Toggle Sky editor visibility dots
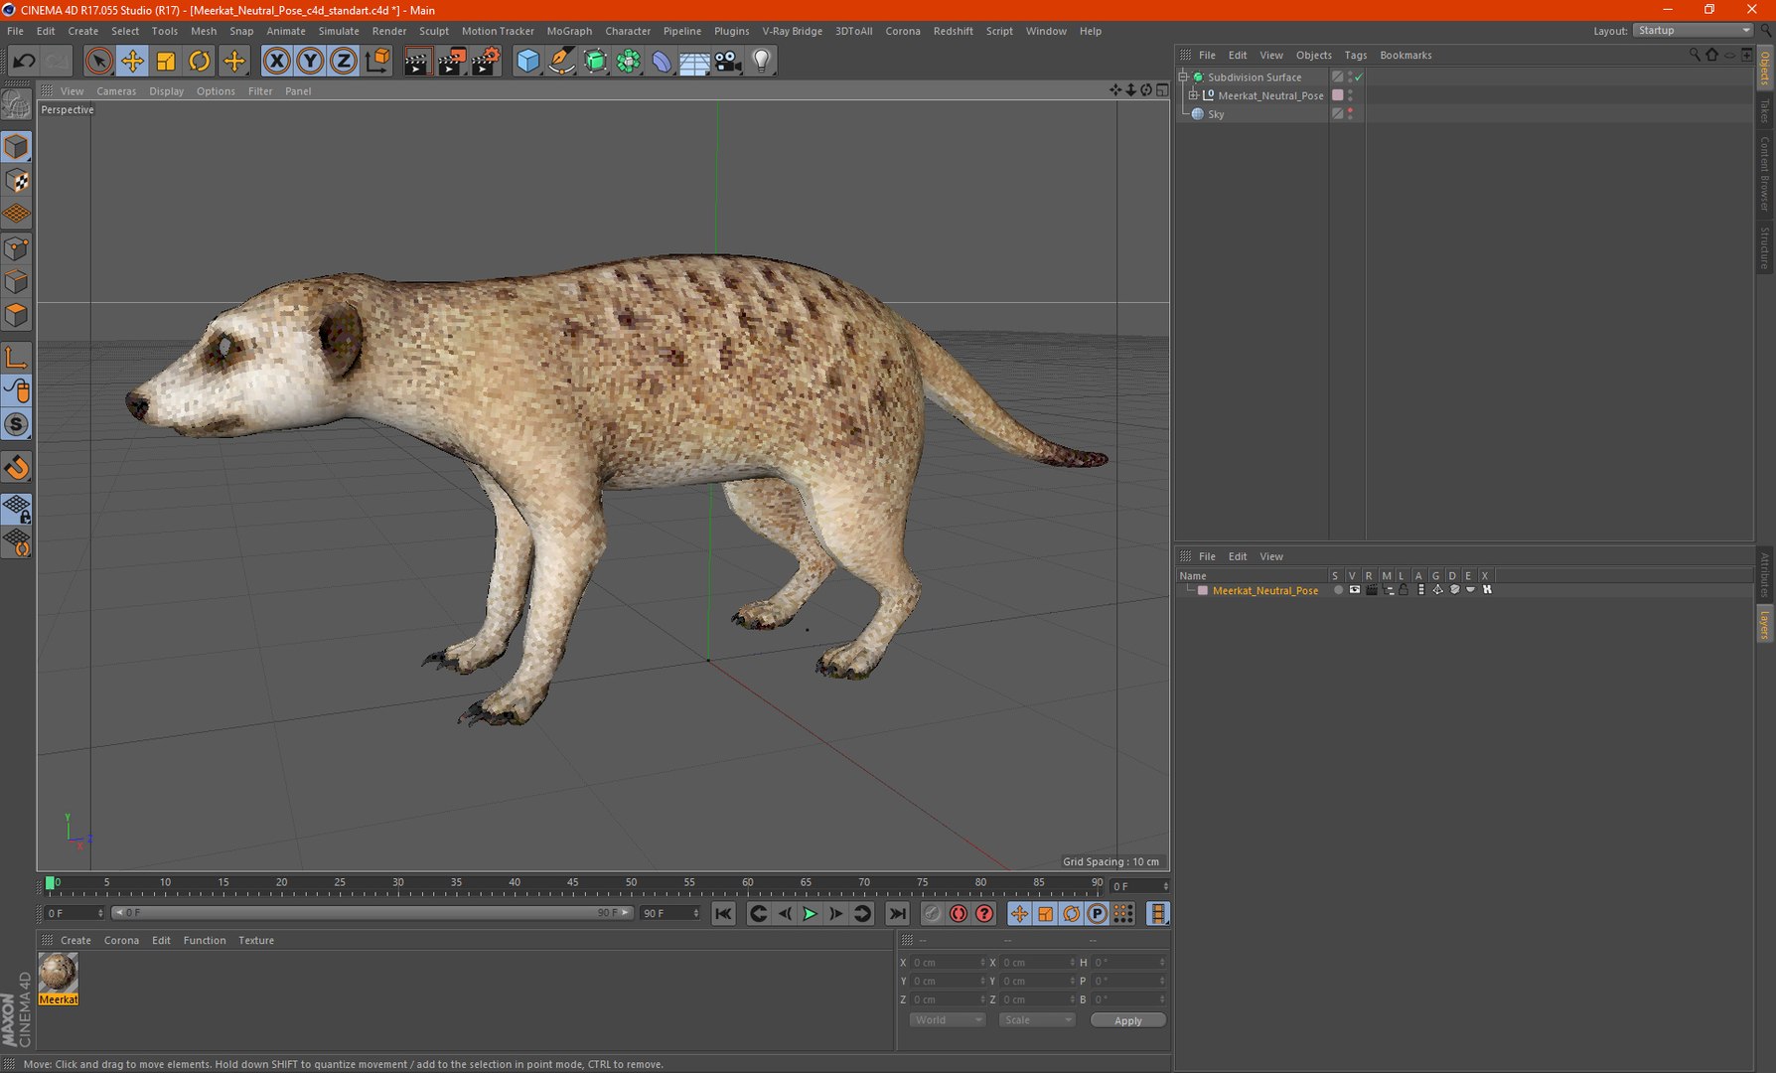Image resolution: width=1776 pixels, height=1073 pixels. pos(1350,114)
